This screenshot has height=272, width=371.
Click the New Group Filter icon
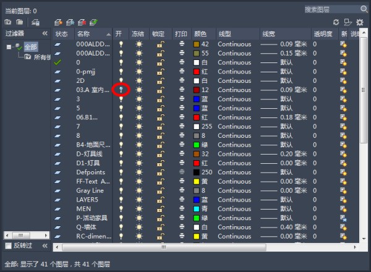tap(20, 22)
